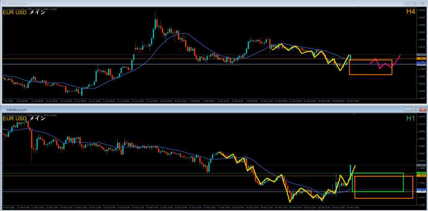The image size is (428, 211).
Task: Click the 1.18665 value on H1 price scale
Action: pyautogui.click(x=422, y=146)
